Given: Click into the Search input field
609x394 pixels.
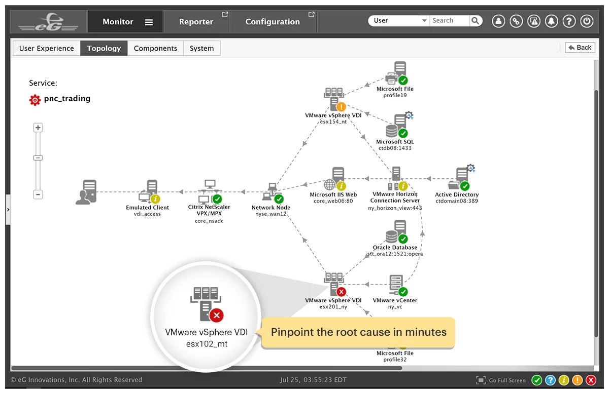Looking at the screenshot, I should tap(450, 21).
